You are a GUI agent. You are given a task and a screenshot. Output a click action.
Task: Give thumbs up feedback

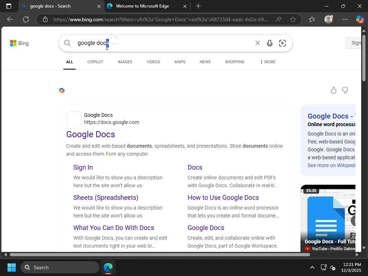333,90
